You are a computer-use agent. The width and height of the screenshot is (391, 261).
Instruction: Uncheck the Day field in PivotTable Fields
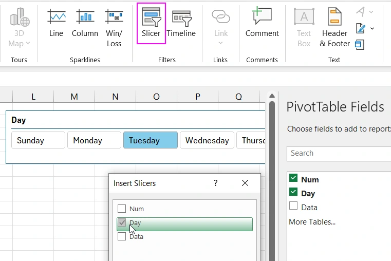coord(293,192)
